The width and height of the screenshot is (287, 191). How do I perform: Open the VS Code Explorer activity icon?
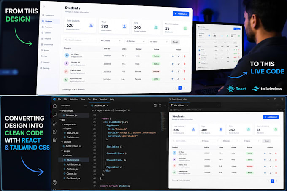[x=54, y=106]
